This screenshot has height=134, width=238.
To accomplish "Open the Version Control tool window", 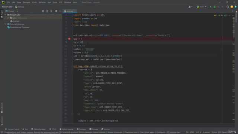I will point(12,129).
